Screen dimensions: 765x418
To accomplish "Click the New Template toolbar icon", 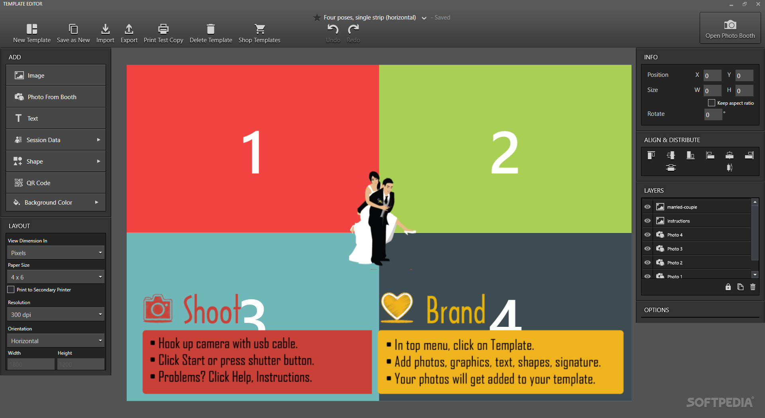I will (x=32, y=29).
